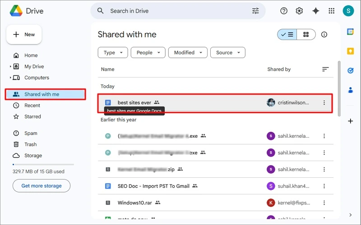This screenshot has width=361, height=225.
Task: Open Google Calendar side panel icon
Action: pos(350,31)
